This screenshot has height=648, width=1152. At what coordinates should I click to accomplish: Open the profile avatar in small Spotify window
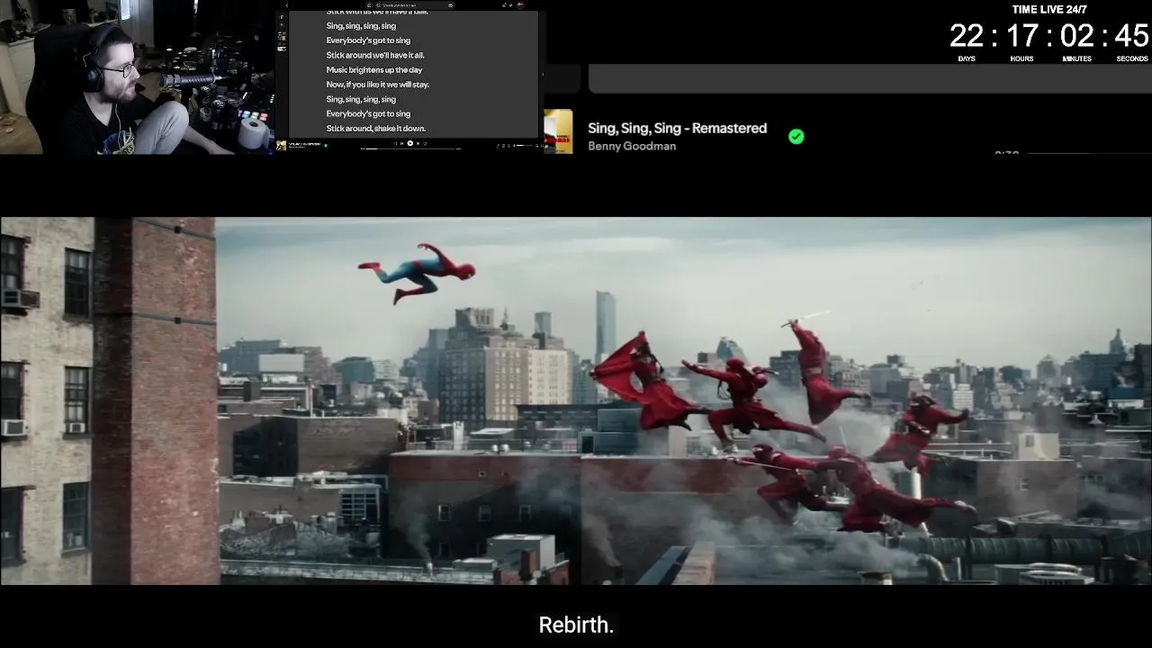click(x=519, y=5)
